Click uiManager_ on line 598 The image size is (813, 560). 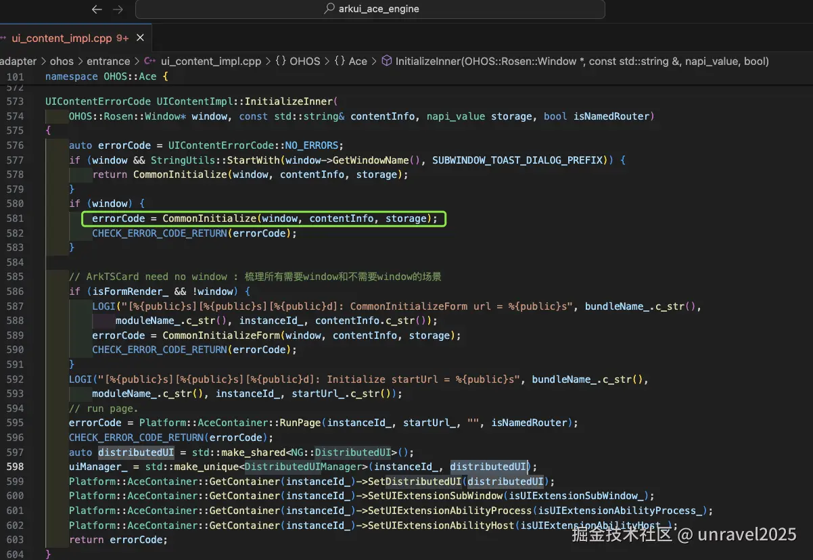pos(98,467)
